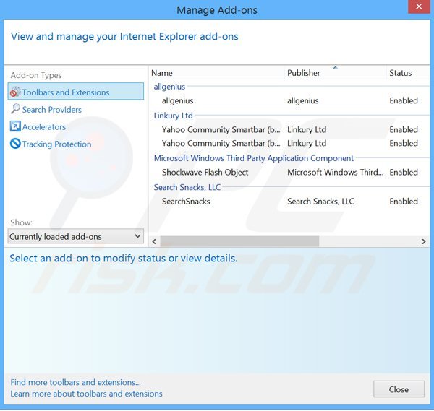
Task: Select the allgenius add-on row
Action: 289,100
